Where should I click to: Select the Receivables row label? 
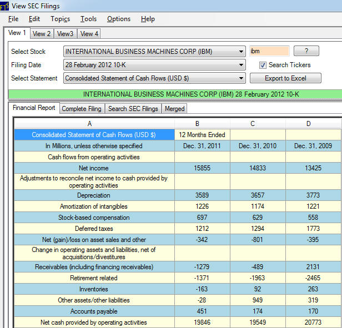click(94, 267)
